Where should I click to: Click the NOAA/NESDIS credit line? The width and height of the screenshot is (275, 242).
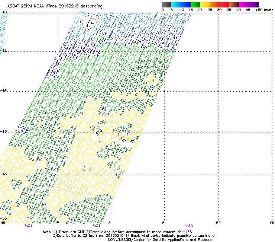pos(161,240)
